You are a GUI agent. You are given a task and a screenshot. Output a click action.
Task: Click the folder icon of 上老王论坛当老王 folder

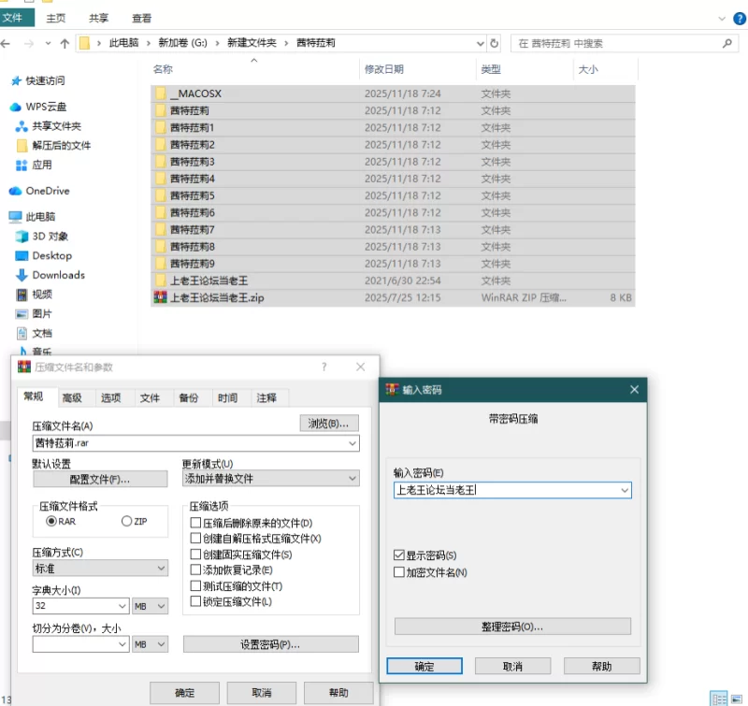pos(161,281)
